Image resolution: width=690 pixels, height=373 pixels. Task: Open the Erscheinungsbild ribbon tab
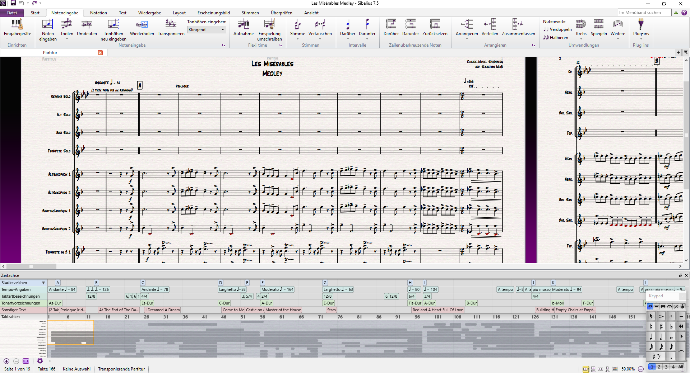click(x=213, y=13)
